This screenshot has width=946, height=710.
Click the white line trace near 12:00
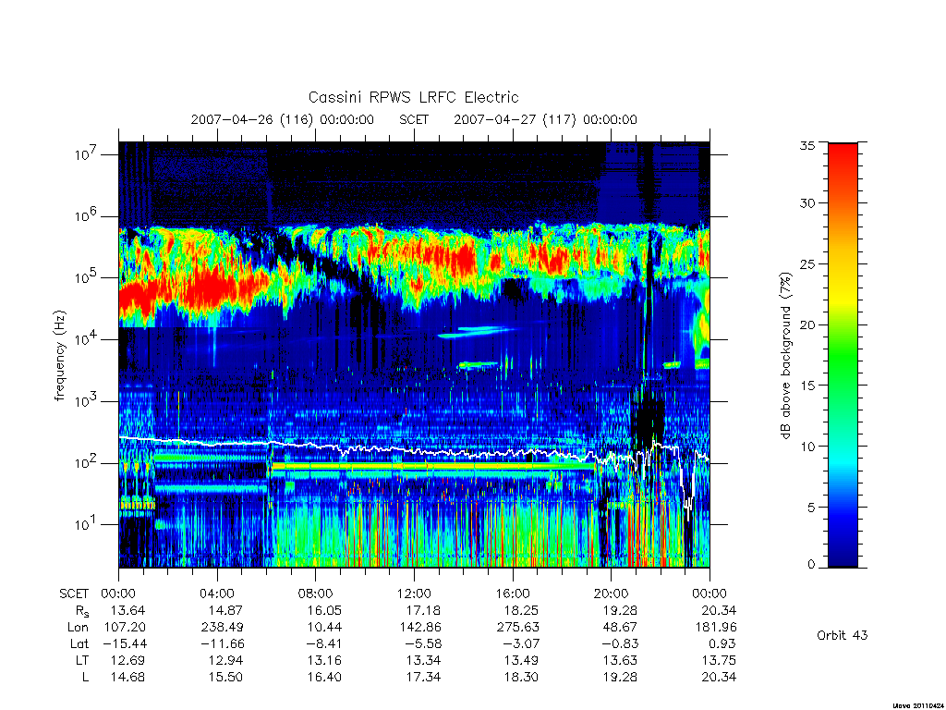point(414,451)
